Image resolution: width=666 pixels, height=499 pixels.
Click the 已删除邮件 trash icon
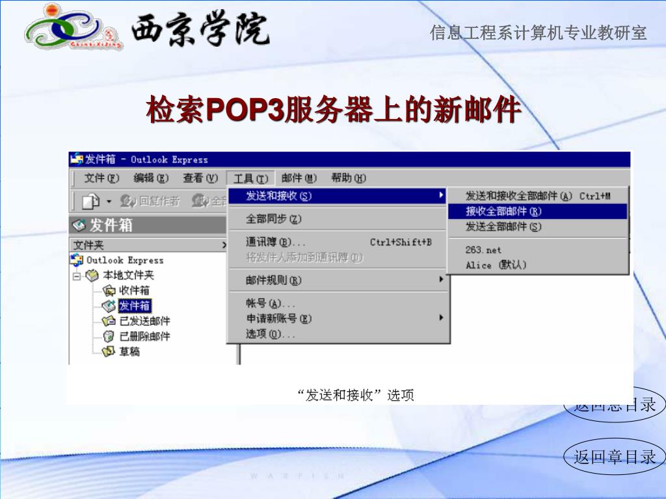[109, 337]
